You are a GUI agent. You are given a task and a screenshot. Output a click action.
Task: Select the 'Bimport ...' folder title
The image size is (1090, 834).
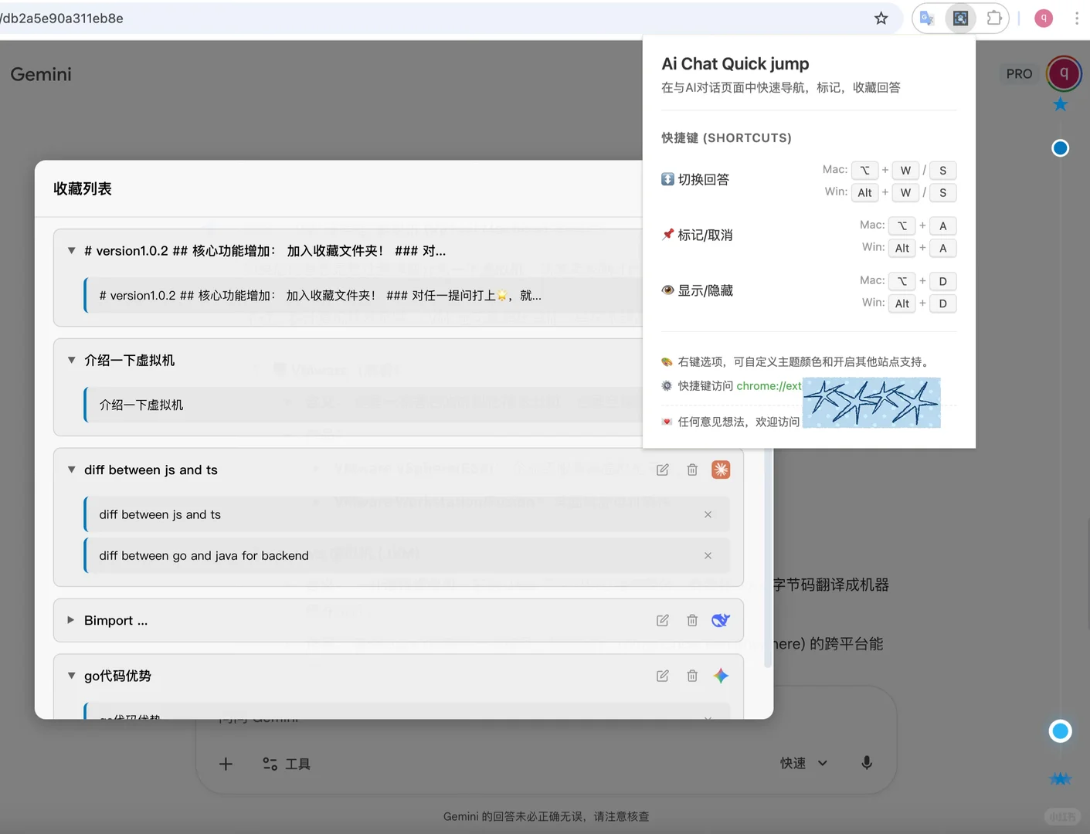pos(116,620)
